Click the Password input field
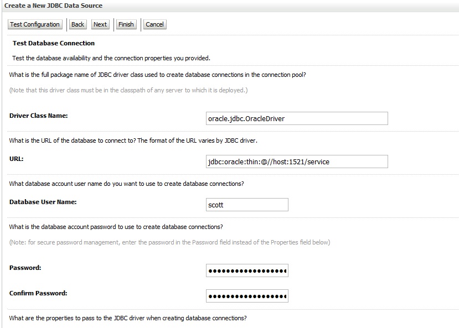The width and height of the screenshot is (459, 328). click(247, 270)
